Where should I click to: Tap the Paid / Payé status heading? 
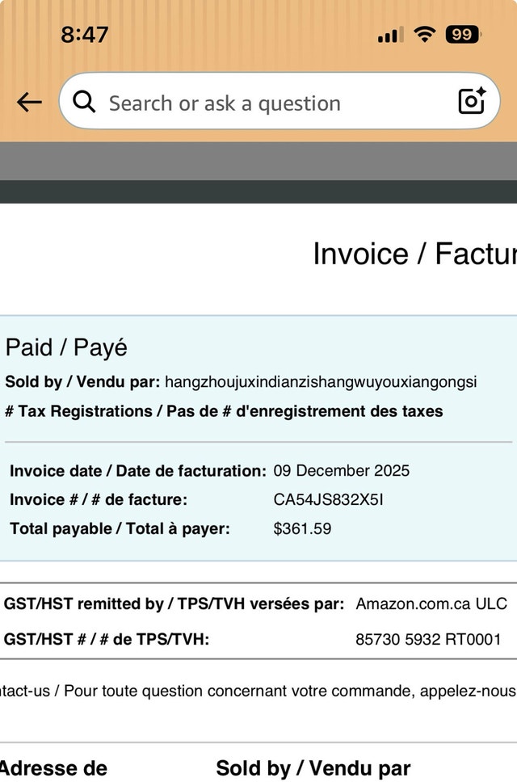(66, 347)
